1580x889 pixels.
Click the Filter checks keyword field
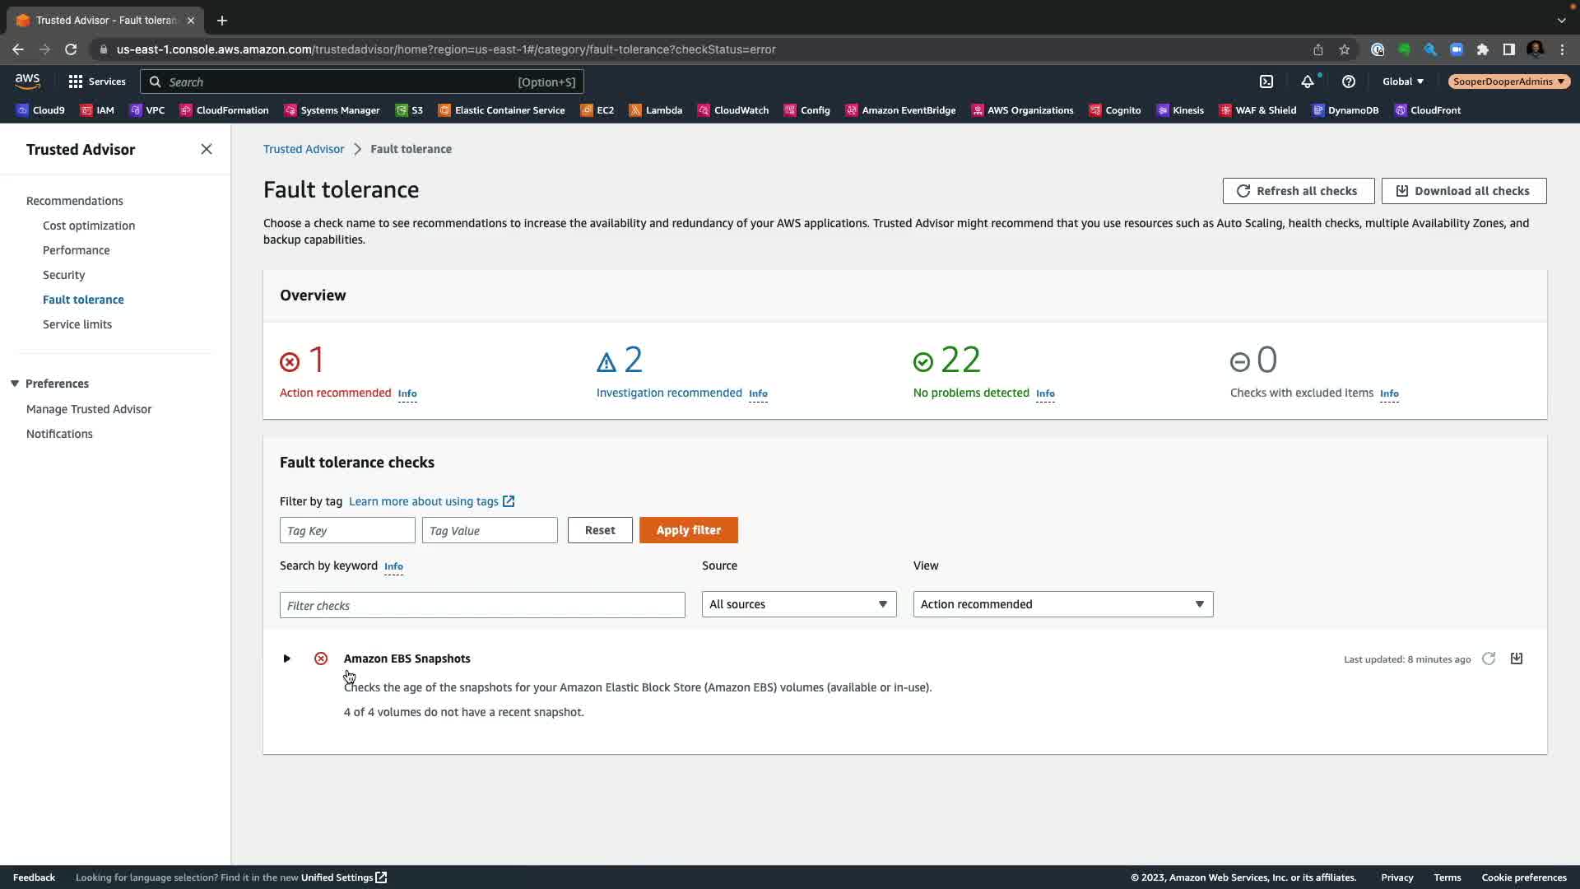[482, 605]
